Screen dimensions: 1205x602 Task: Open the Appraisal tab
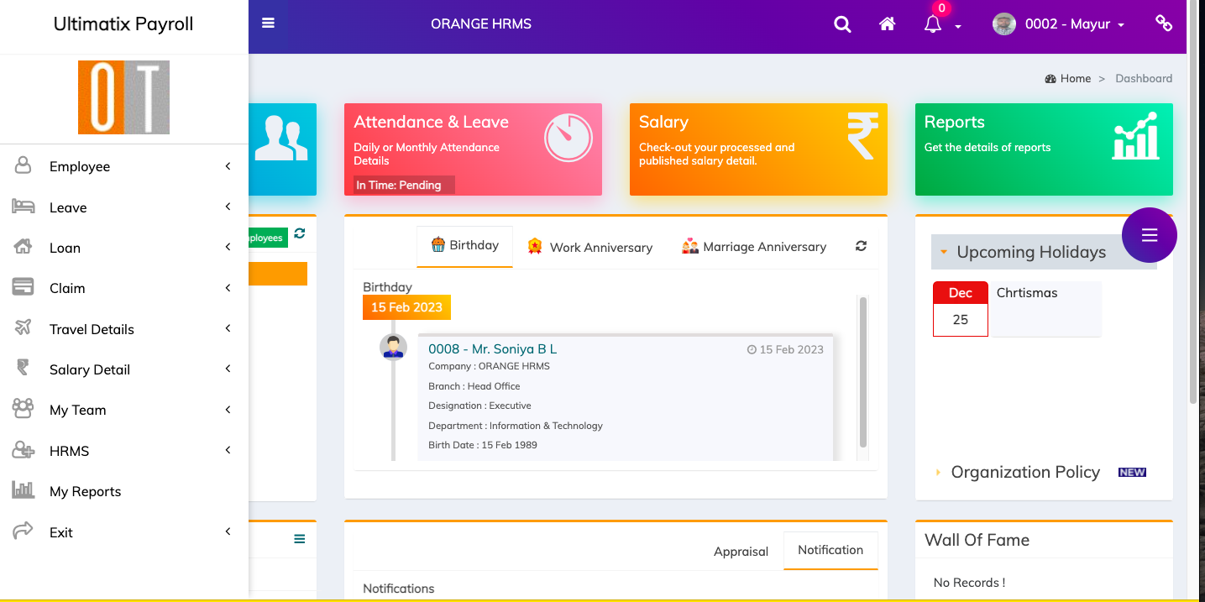[740, 551]
